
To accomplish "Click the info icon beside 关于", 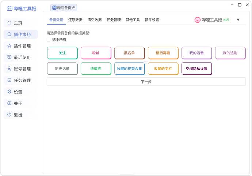I will click(x=9, y=103).
